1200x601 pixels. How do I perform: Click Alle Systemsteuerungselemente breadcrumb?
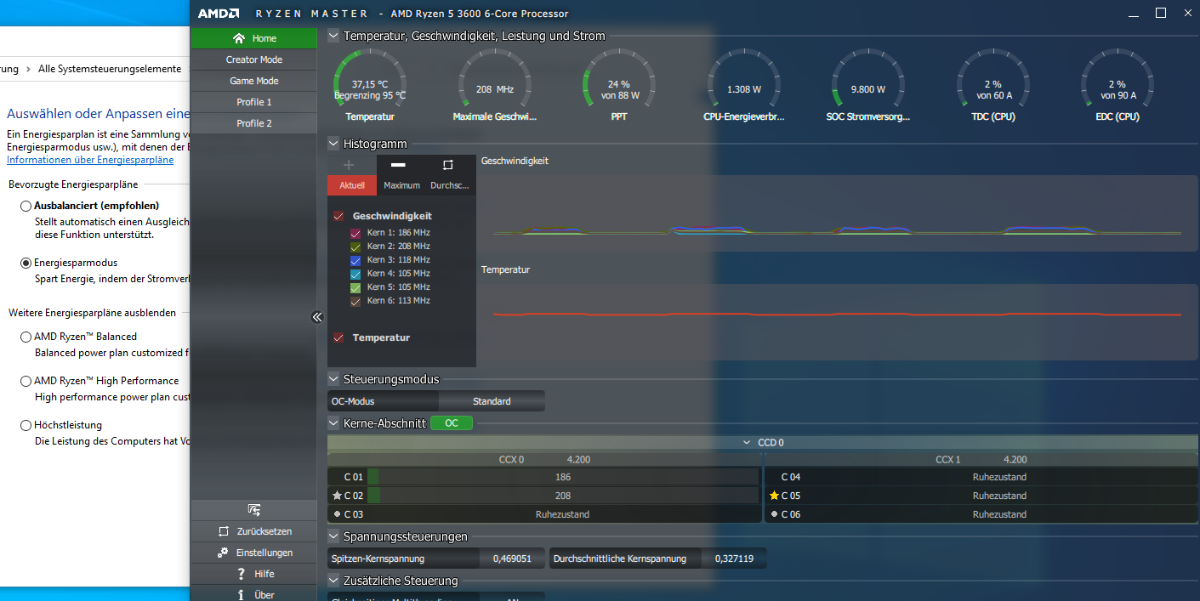tap(110, 69)
